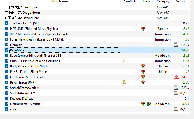Click the CBPC conflict lightning icon
The image size is (194, 119).
tap(124, 61)
